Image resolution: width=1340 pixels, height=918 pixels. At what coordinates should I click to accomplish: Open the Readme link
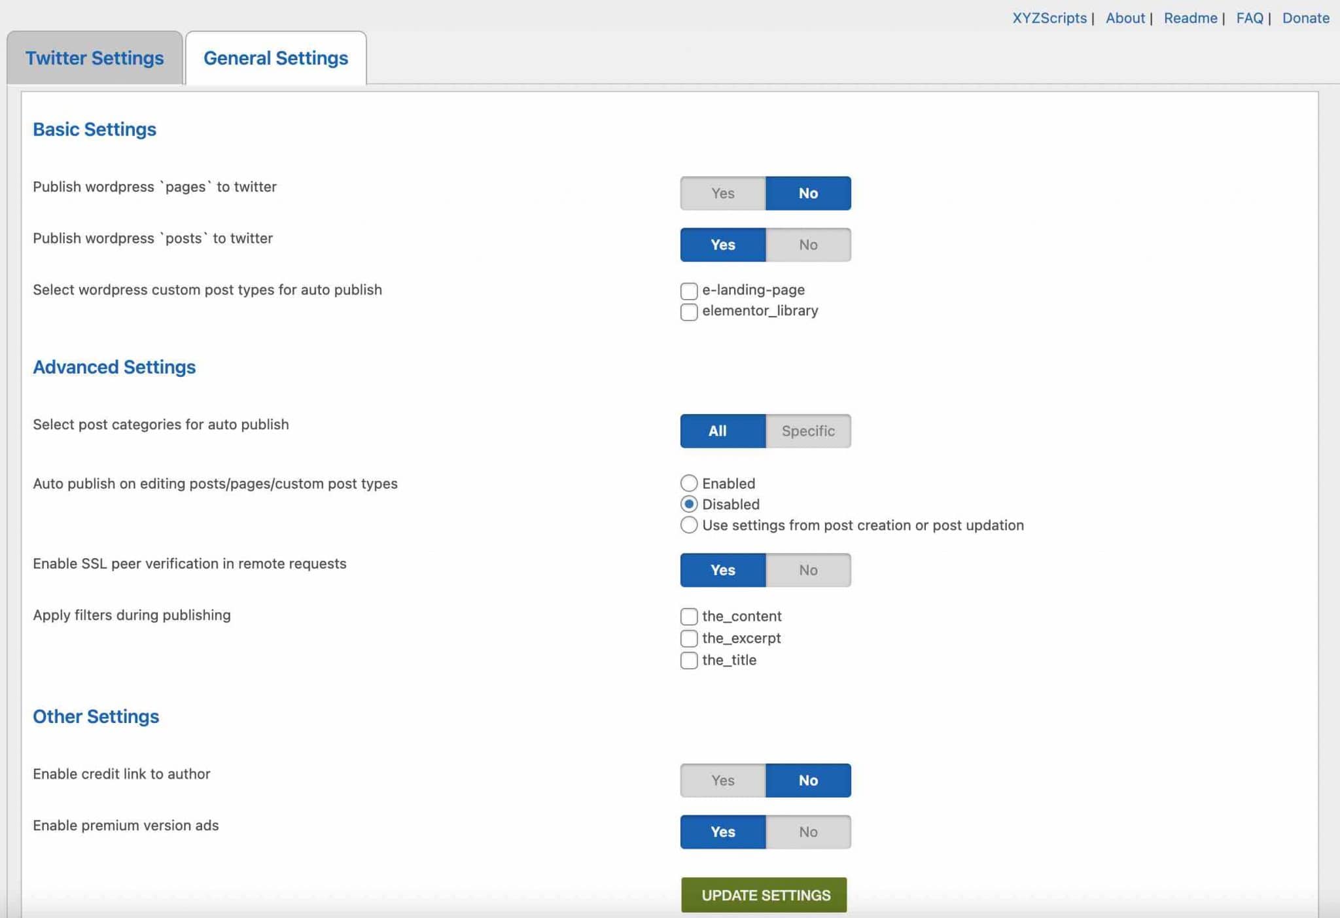coord(1190,18)
